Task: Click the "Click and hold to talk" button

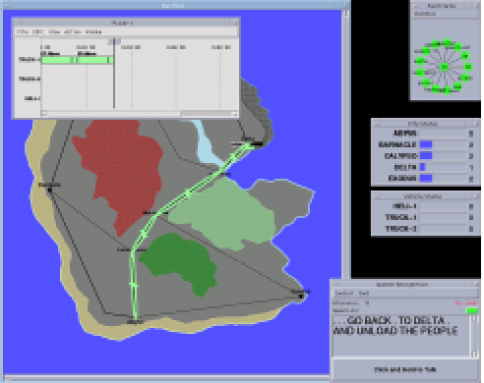Action: [405, 369]
